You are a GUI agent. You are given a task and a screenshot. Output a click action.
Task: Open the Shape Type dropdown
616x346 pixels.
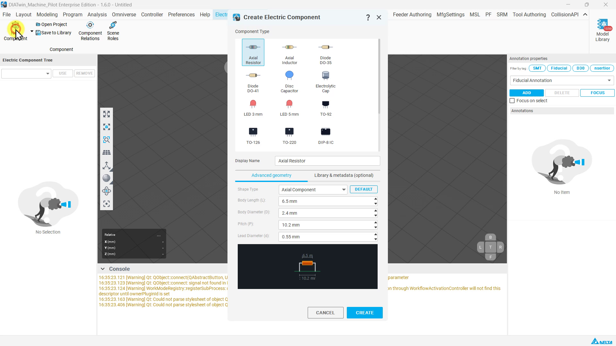click(313, 190)
